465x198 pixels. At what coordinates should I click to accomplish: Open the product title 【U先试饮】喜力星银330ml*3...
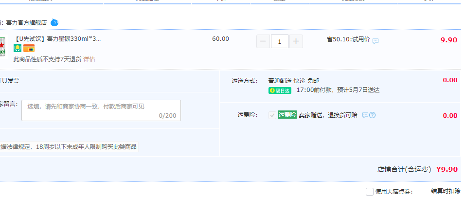tap(57, 39)
